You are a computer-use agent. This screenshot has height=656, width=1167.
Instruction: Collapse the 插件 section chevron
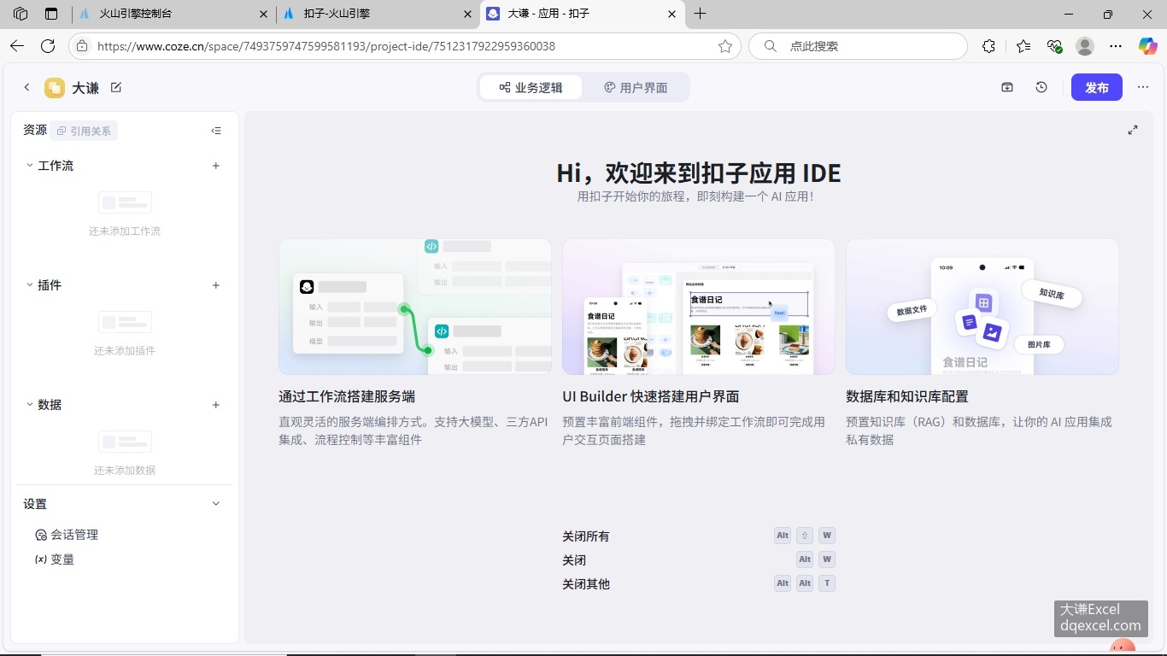click(x=30, y=285)
